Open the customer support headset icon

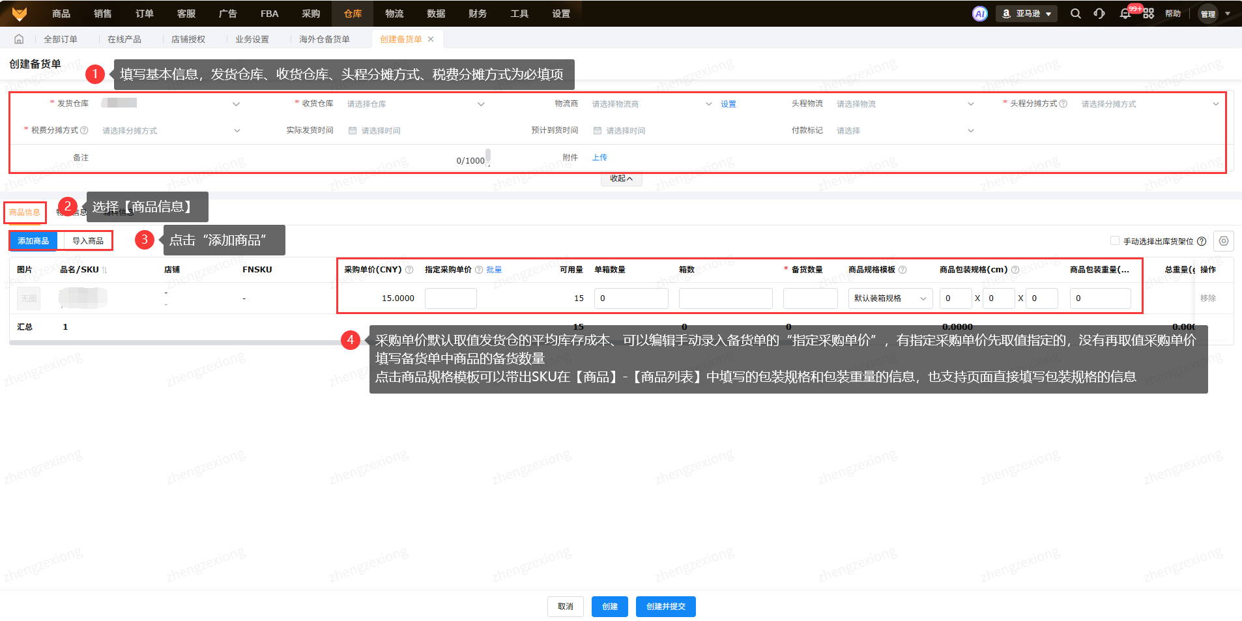[1099, 14]
